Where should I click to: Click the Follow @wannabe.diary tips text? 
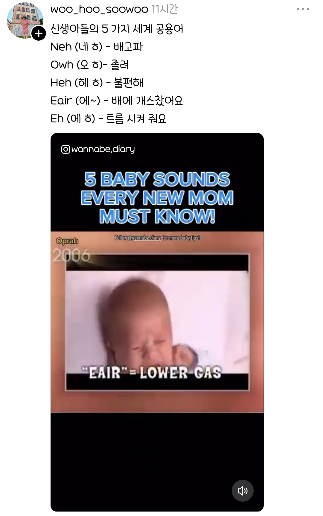157,238
